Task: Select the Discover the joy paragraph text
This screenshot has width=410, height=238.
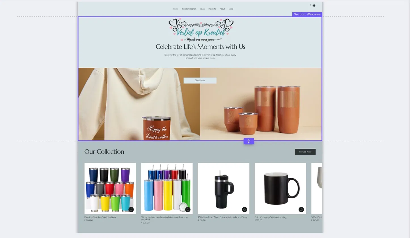Action: pyautogui.click(x=200, y=56)
